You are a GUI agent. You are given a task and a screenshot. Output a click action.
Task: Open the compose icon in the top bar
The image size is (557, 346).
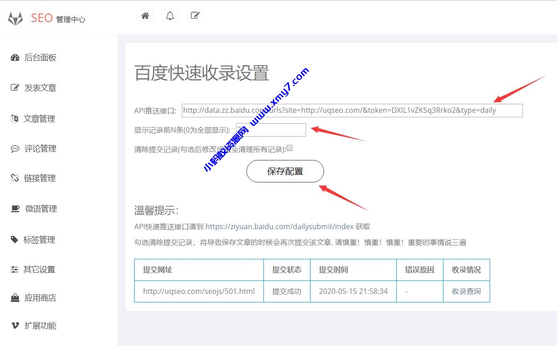tap(195, 15)
